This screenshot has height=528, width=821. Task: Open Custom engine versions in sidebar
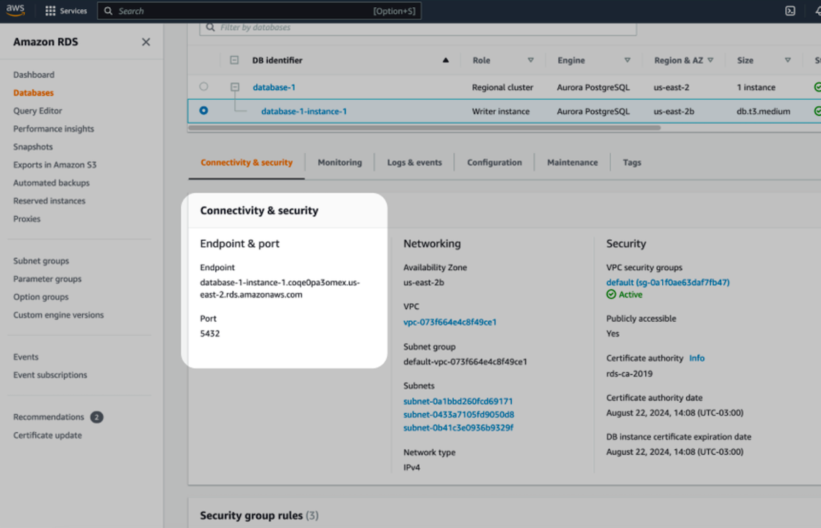pos(58,315)
